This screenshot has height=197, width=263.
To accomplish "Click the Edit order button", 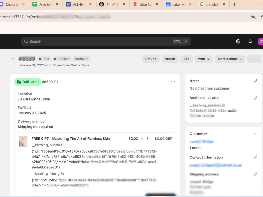I will (186, 59).
